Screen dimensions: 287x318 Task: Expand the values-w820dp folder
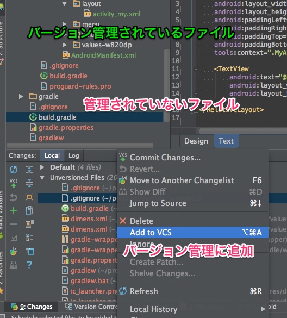click(x=65, y=45)
